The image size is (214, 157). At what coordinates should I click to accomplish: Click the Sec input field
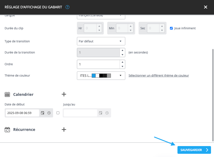point(153,28)
